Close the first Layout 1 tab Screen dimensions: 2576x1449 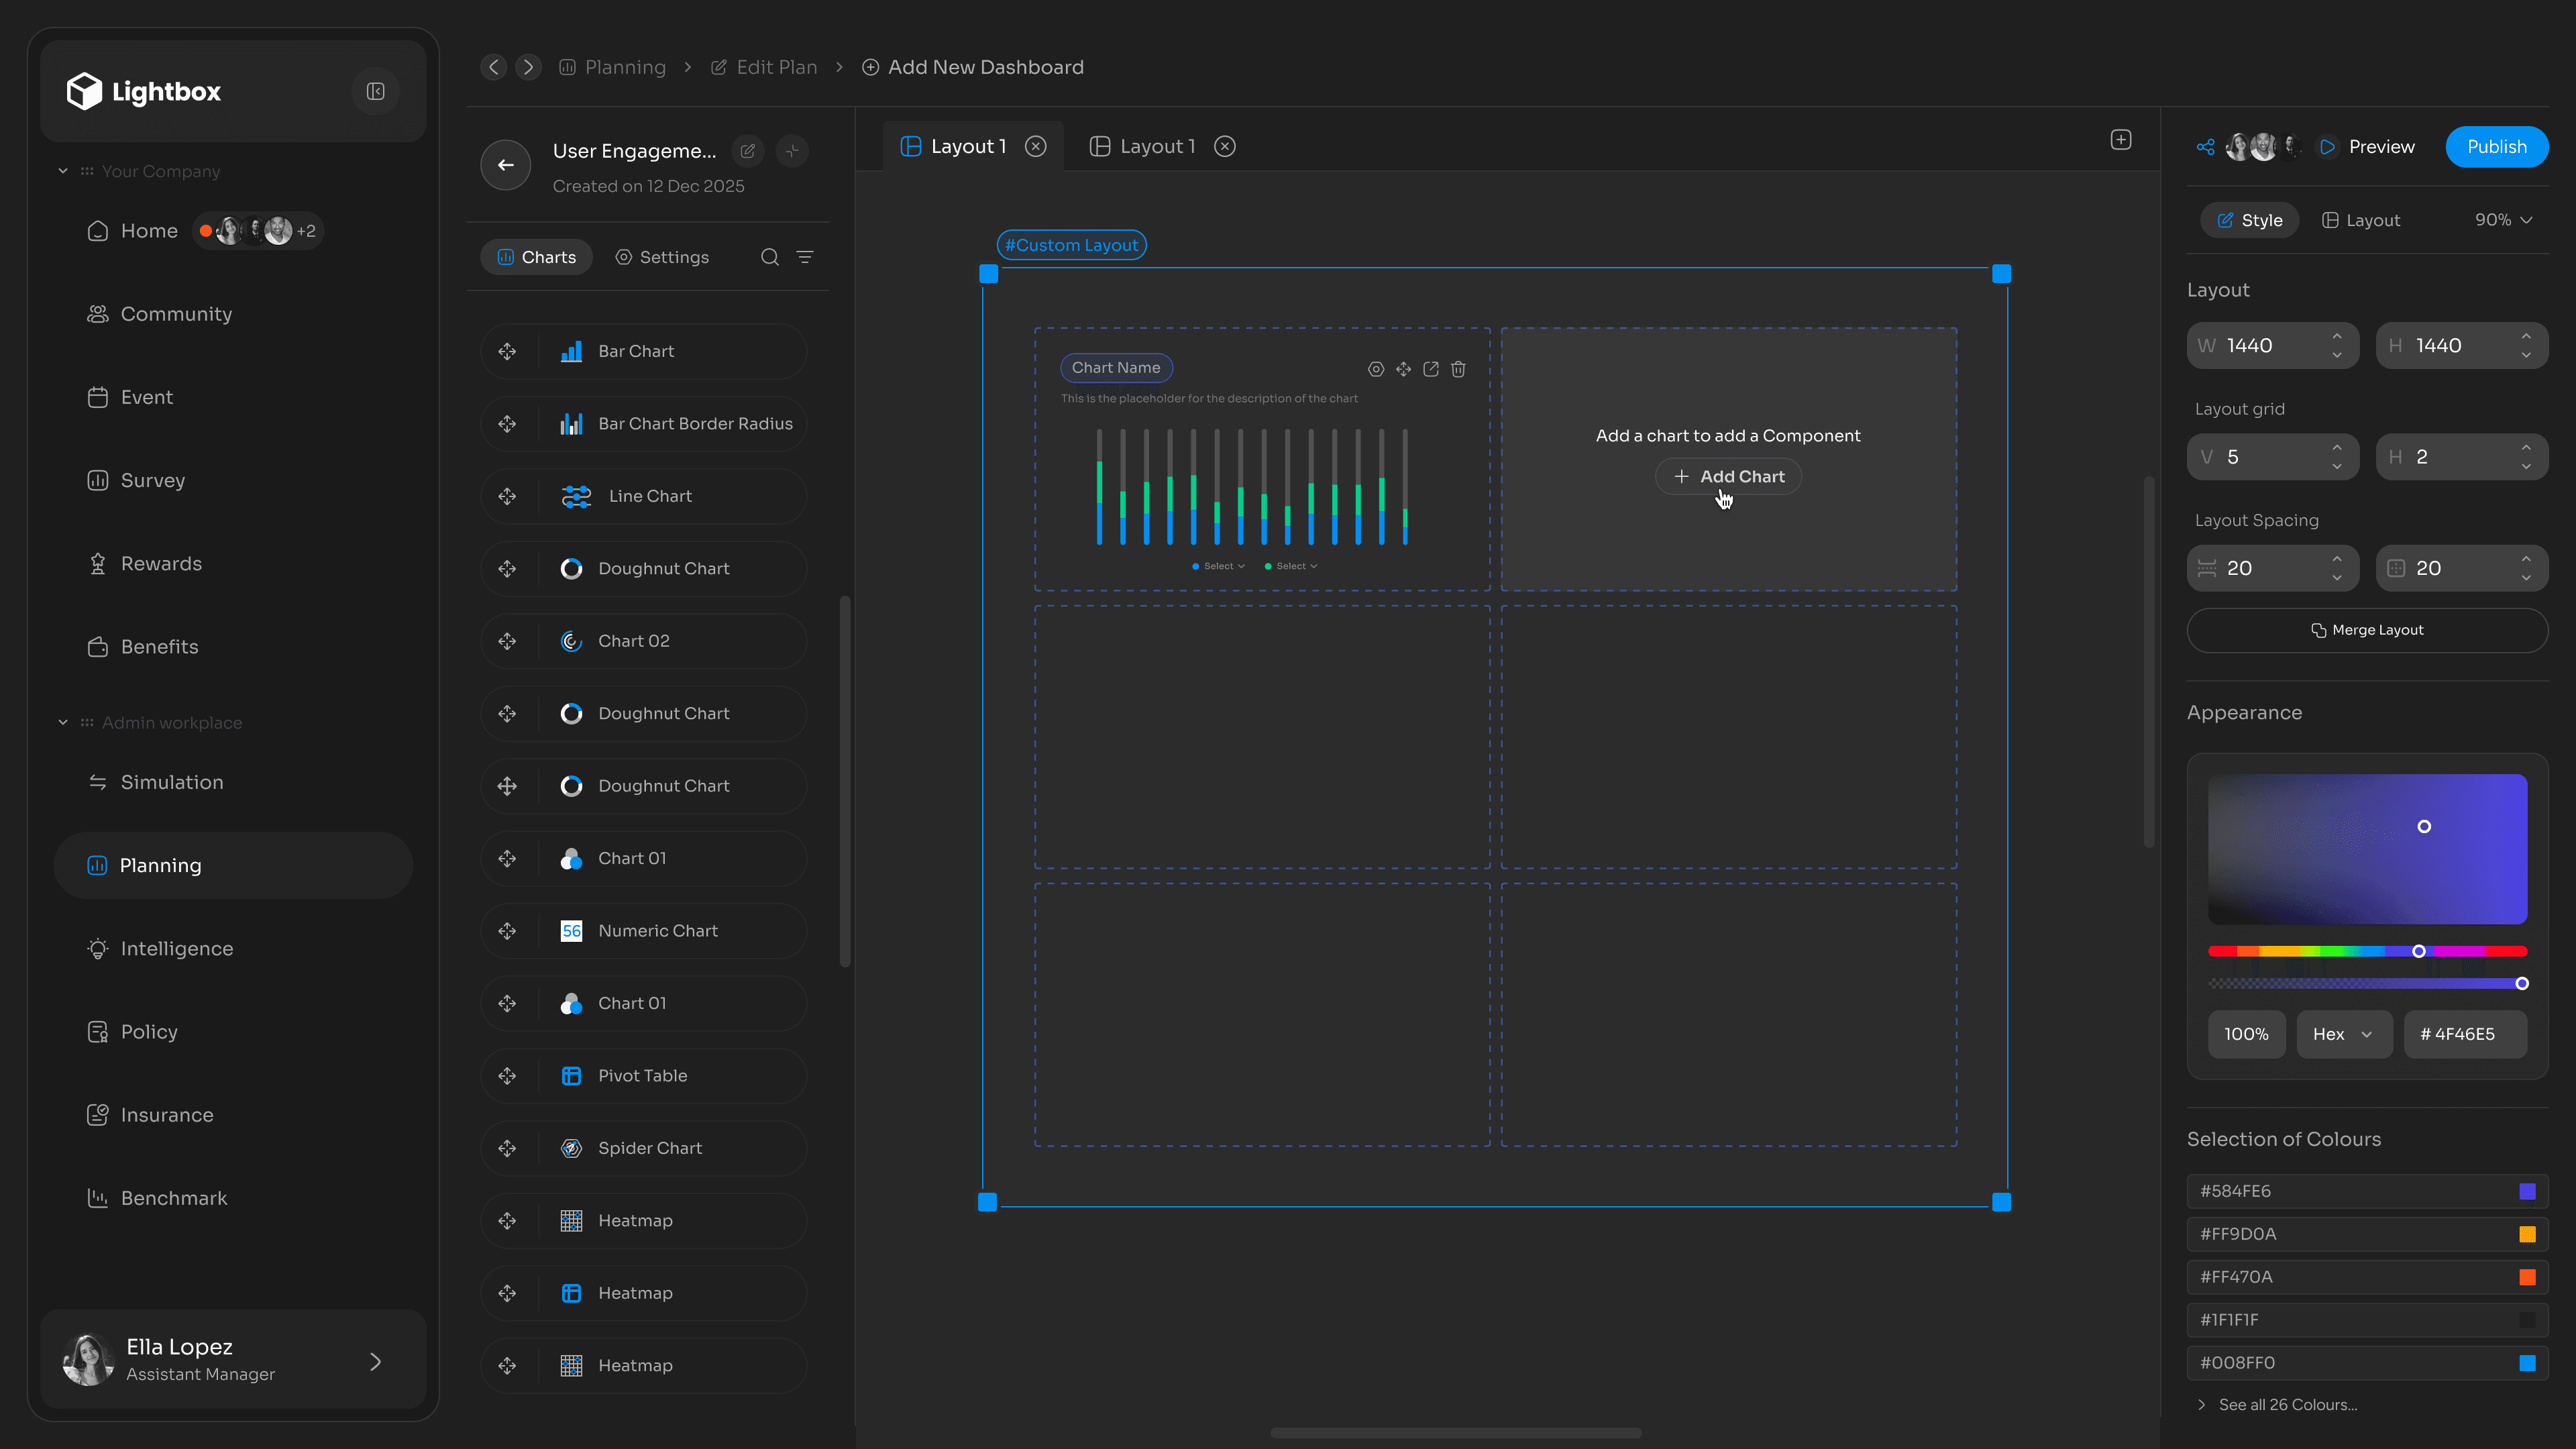tap(1036, 146)
